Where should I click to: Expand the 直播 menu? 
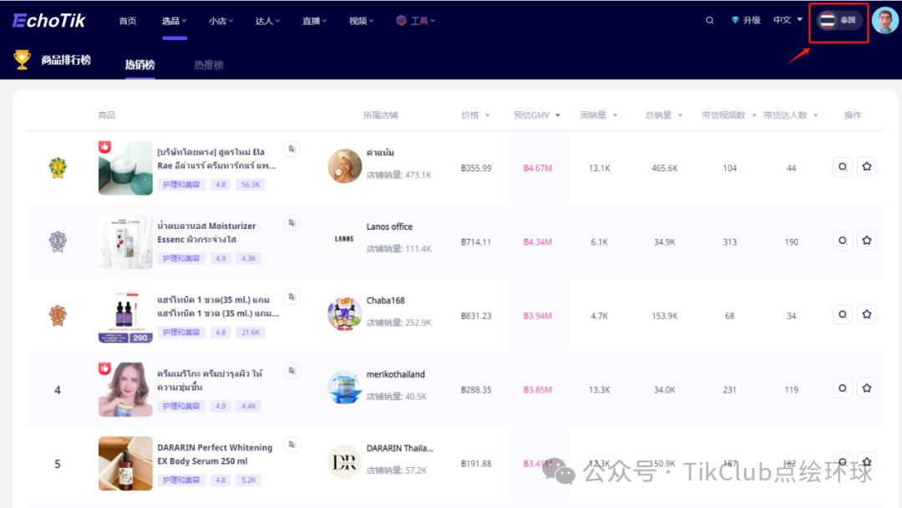click(x=315, y=21)
